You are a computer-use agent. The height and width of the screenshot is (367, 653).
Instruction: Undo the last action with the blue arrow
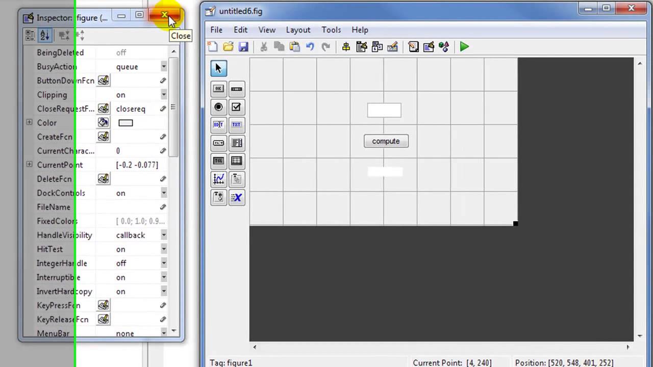310,47
